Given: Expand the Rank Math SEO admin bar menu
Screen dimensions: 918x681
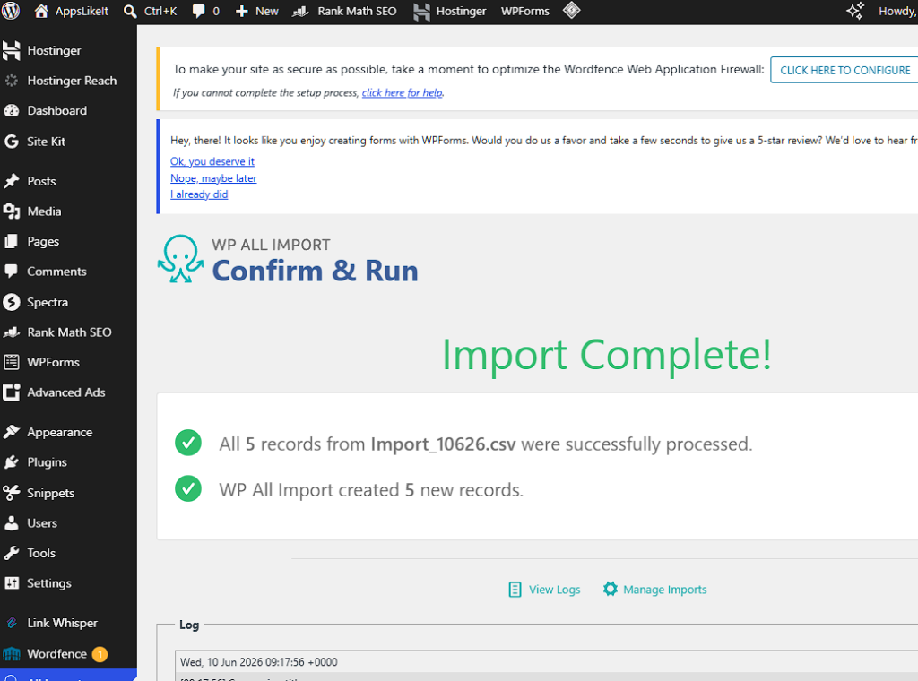Looking at the screenshot, I should click(x=344, y=11).
